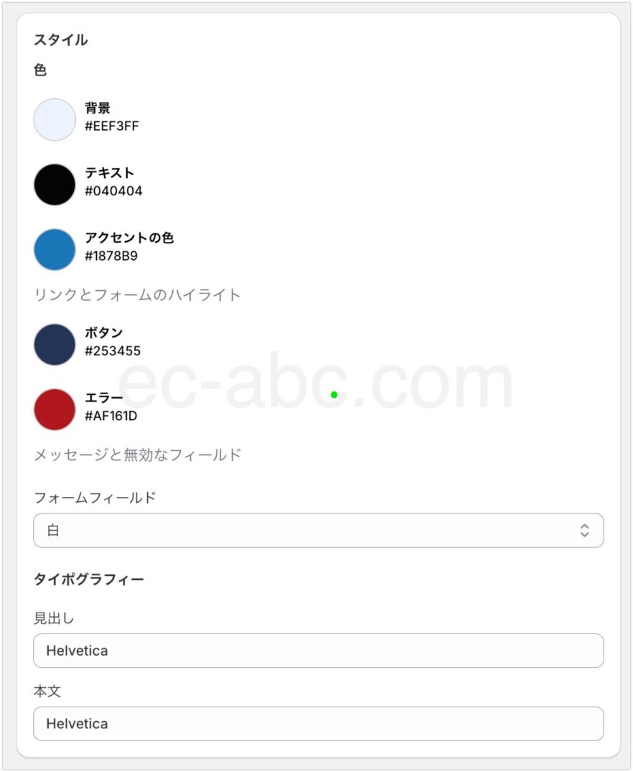Select the テキスト color label
The width and height of the screenshot is (633, 772).
tap(110, 173)
